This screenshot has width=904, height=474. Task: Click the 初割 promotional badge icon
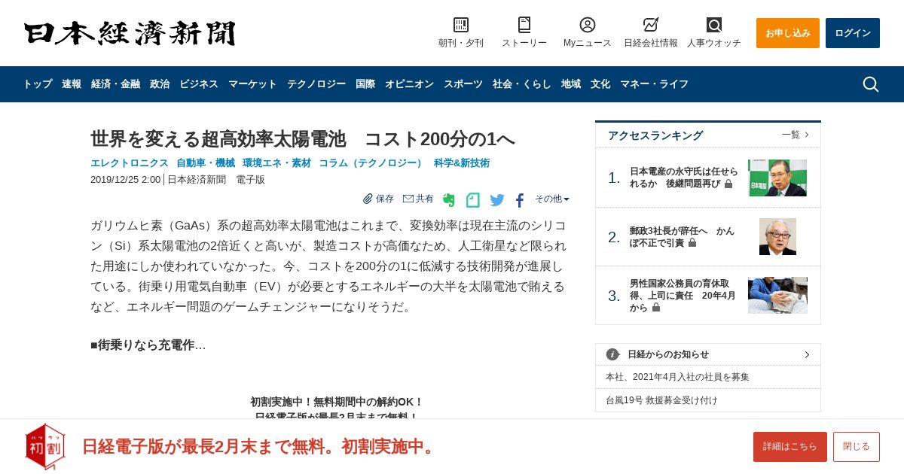pos(45,446)
